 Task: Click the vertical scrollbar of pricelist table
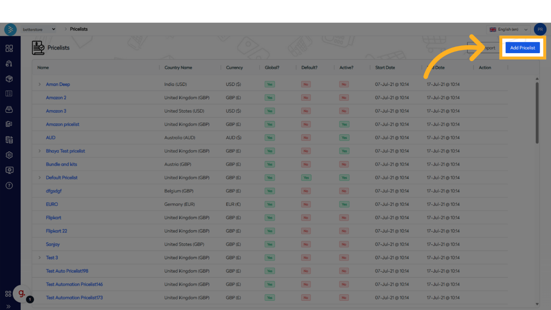click(x=537, y=113)
